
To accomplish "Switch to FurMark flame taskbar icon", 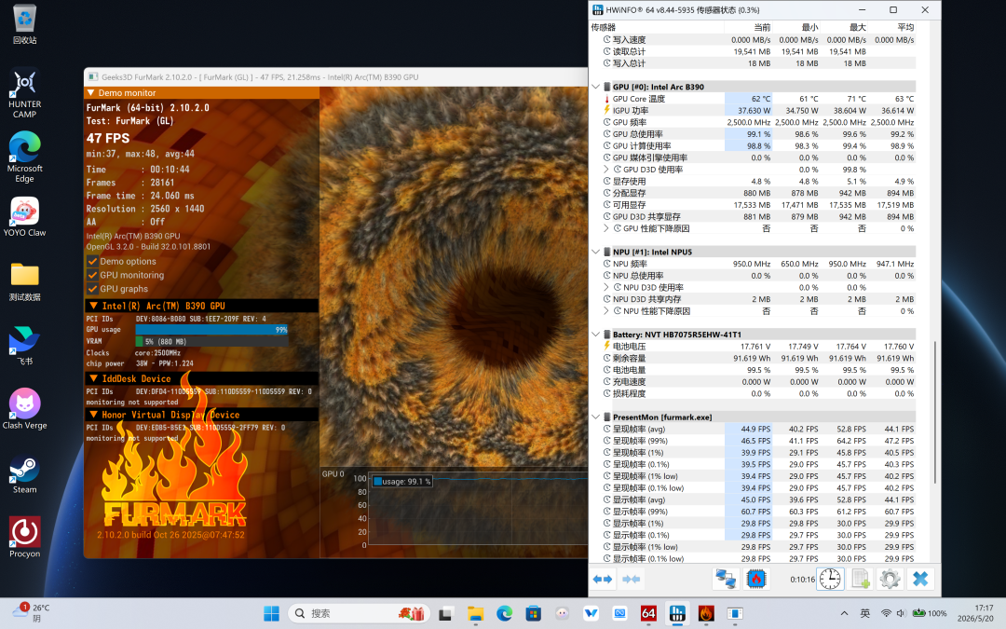I will tap(706, 613).
